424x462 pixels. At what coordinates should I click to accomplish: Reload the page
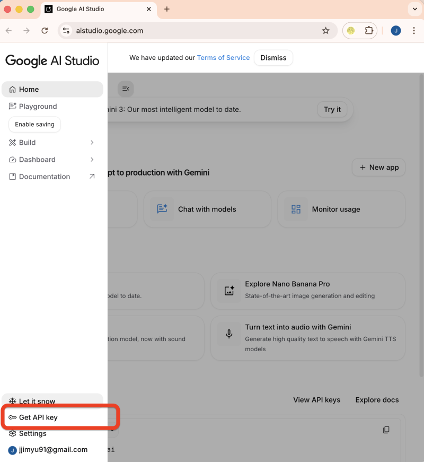coord(45,31)
